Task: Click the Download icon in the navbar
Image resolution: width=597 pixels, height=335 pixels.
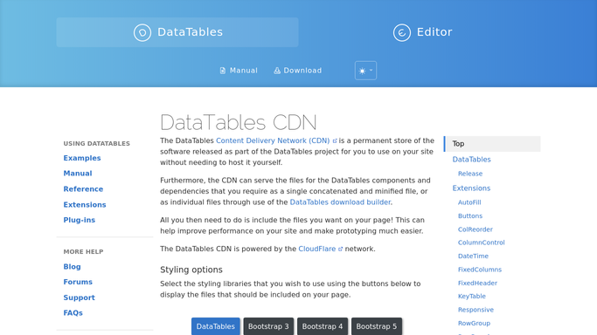Action: point(277,71)
